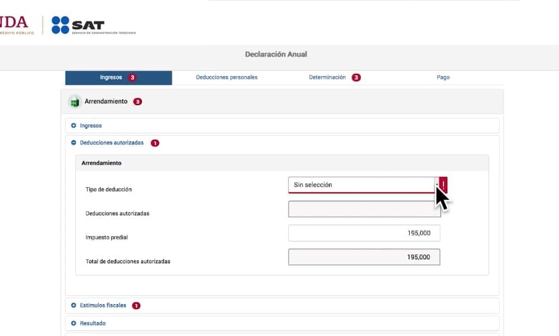Go to the Determinación tab
Image resolution: width=559 pixels, height=336 pixels.
pyautogui.click(x=327, y=78)
